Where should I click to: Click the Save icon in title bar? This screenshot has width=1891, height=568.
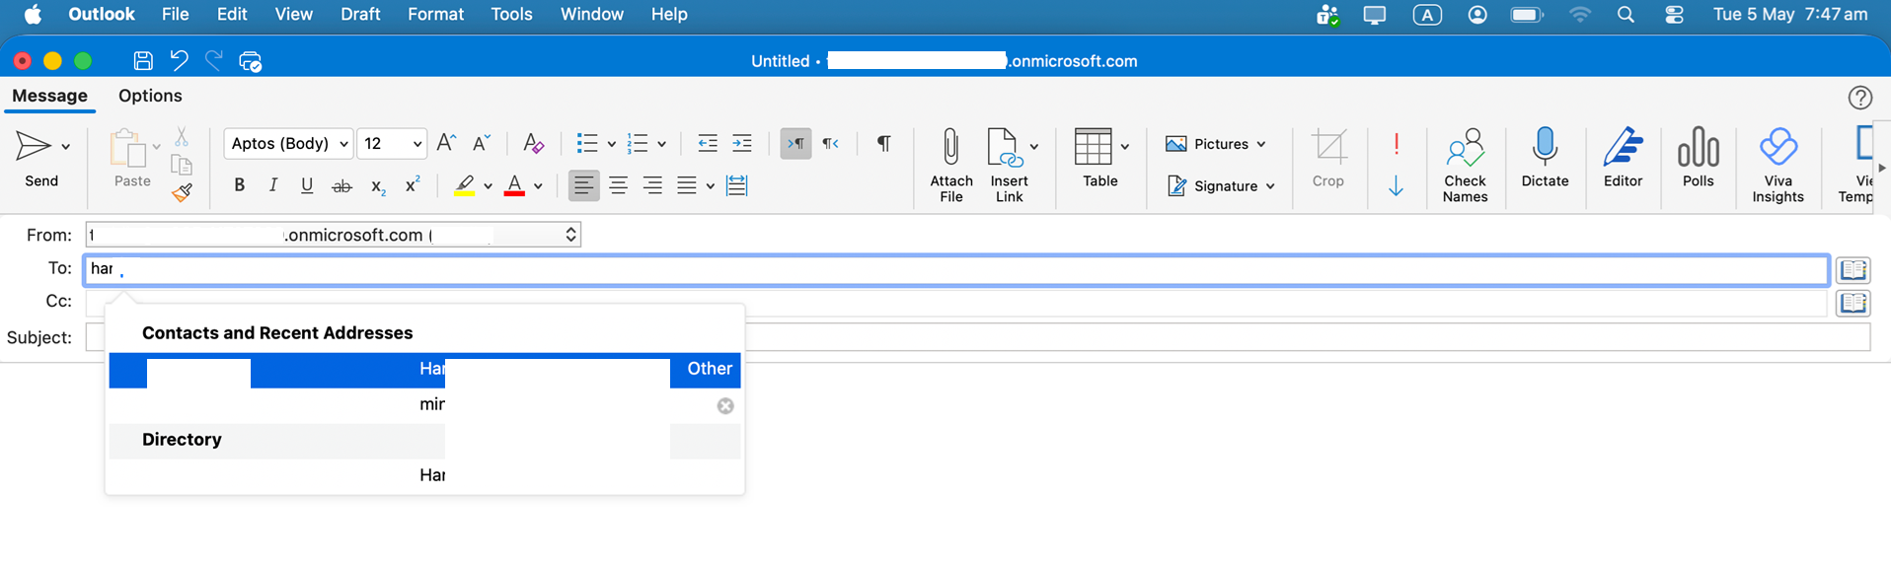(143, 61)
